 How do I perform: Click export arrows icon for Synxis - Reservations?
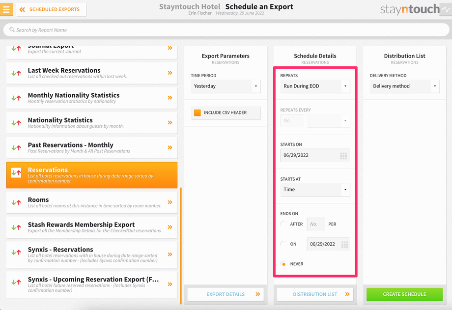[x=16, y=253]
